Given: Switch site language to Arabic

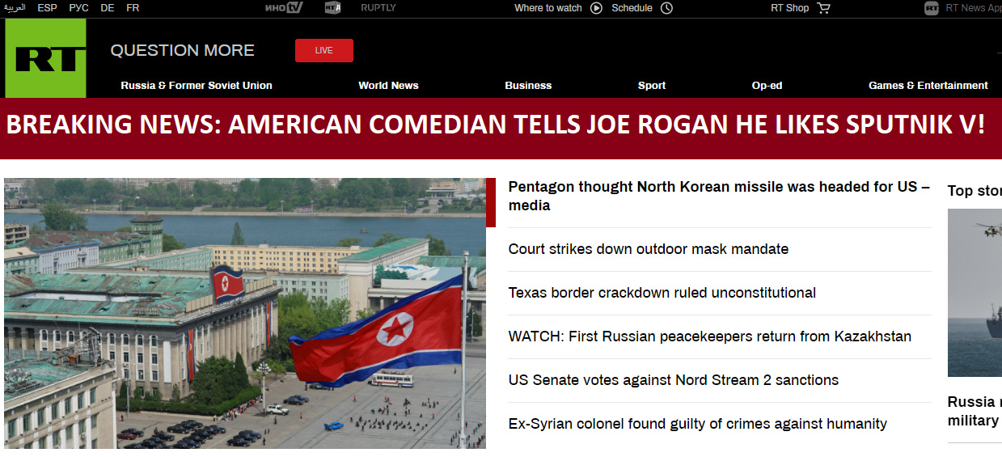Looking at the screenshot, I should (x=15, y=8).
